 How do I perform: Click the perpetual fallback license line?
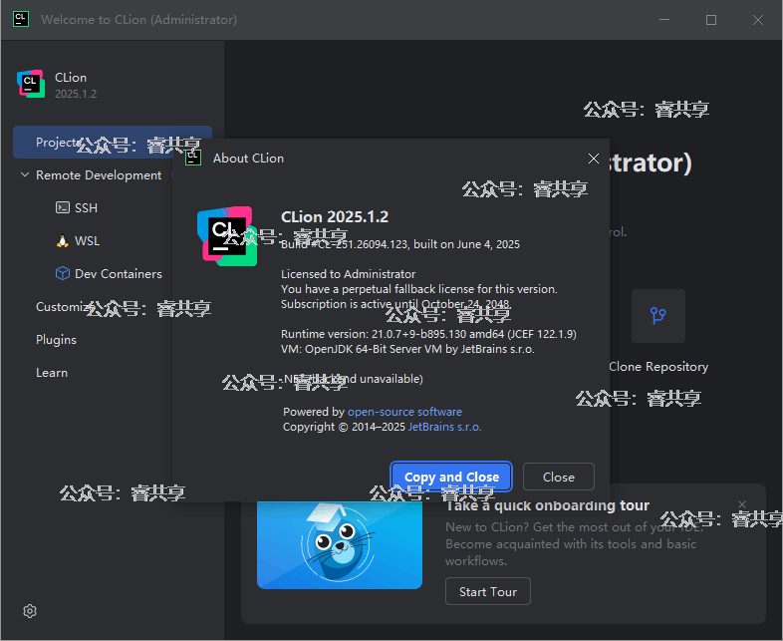point(419,289)
